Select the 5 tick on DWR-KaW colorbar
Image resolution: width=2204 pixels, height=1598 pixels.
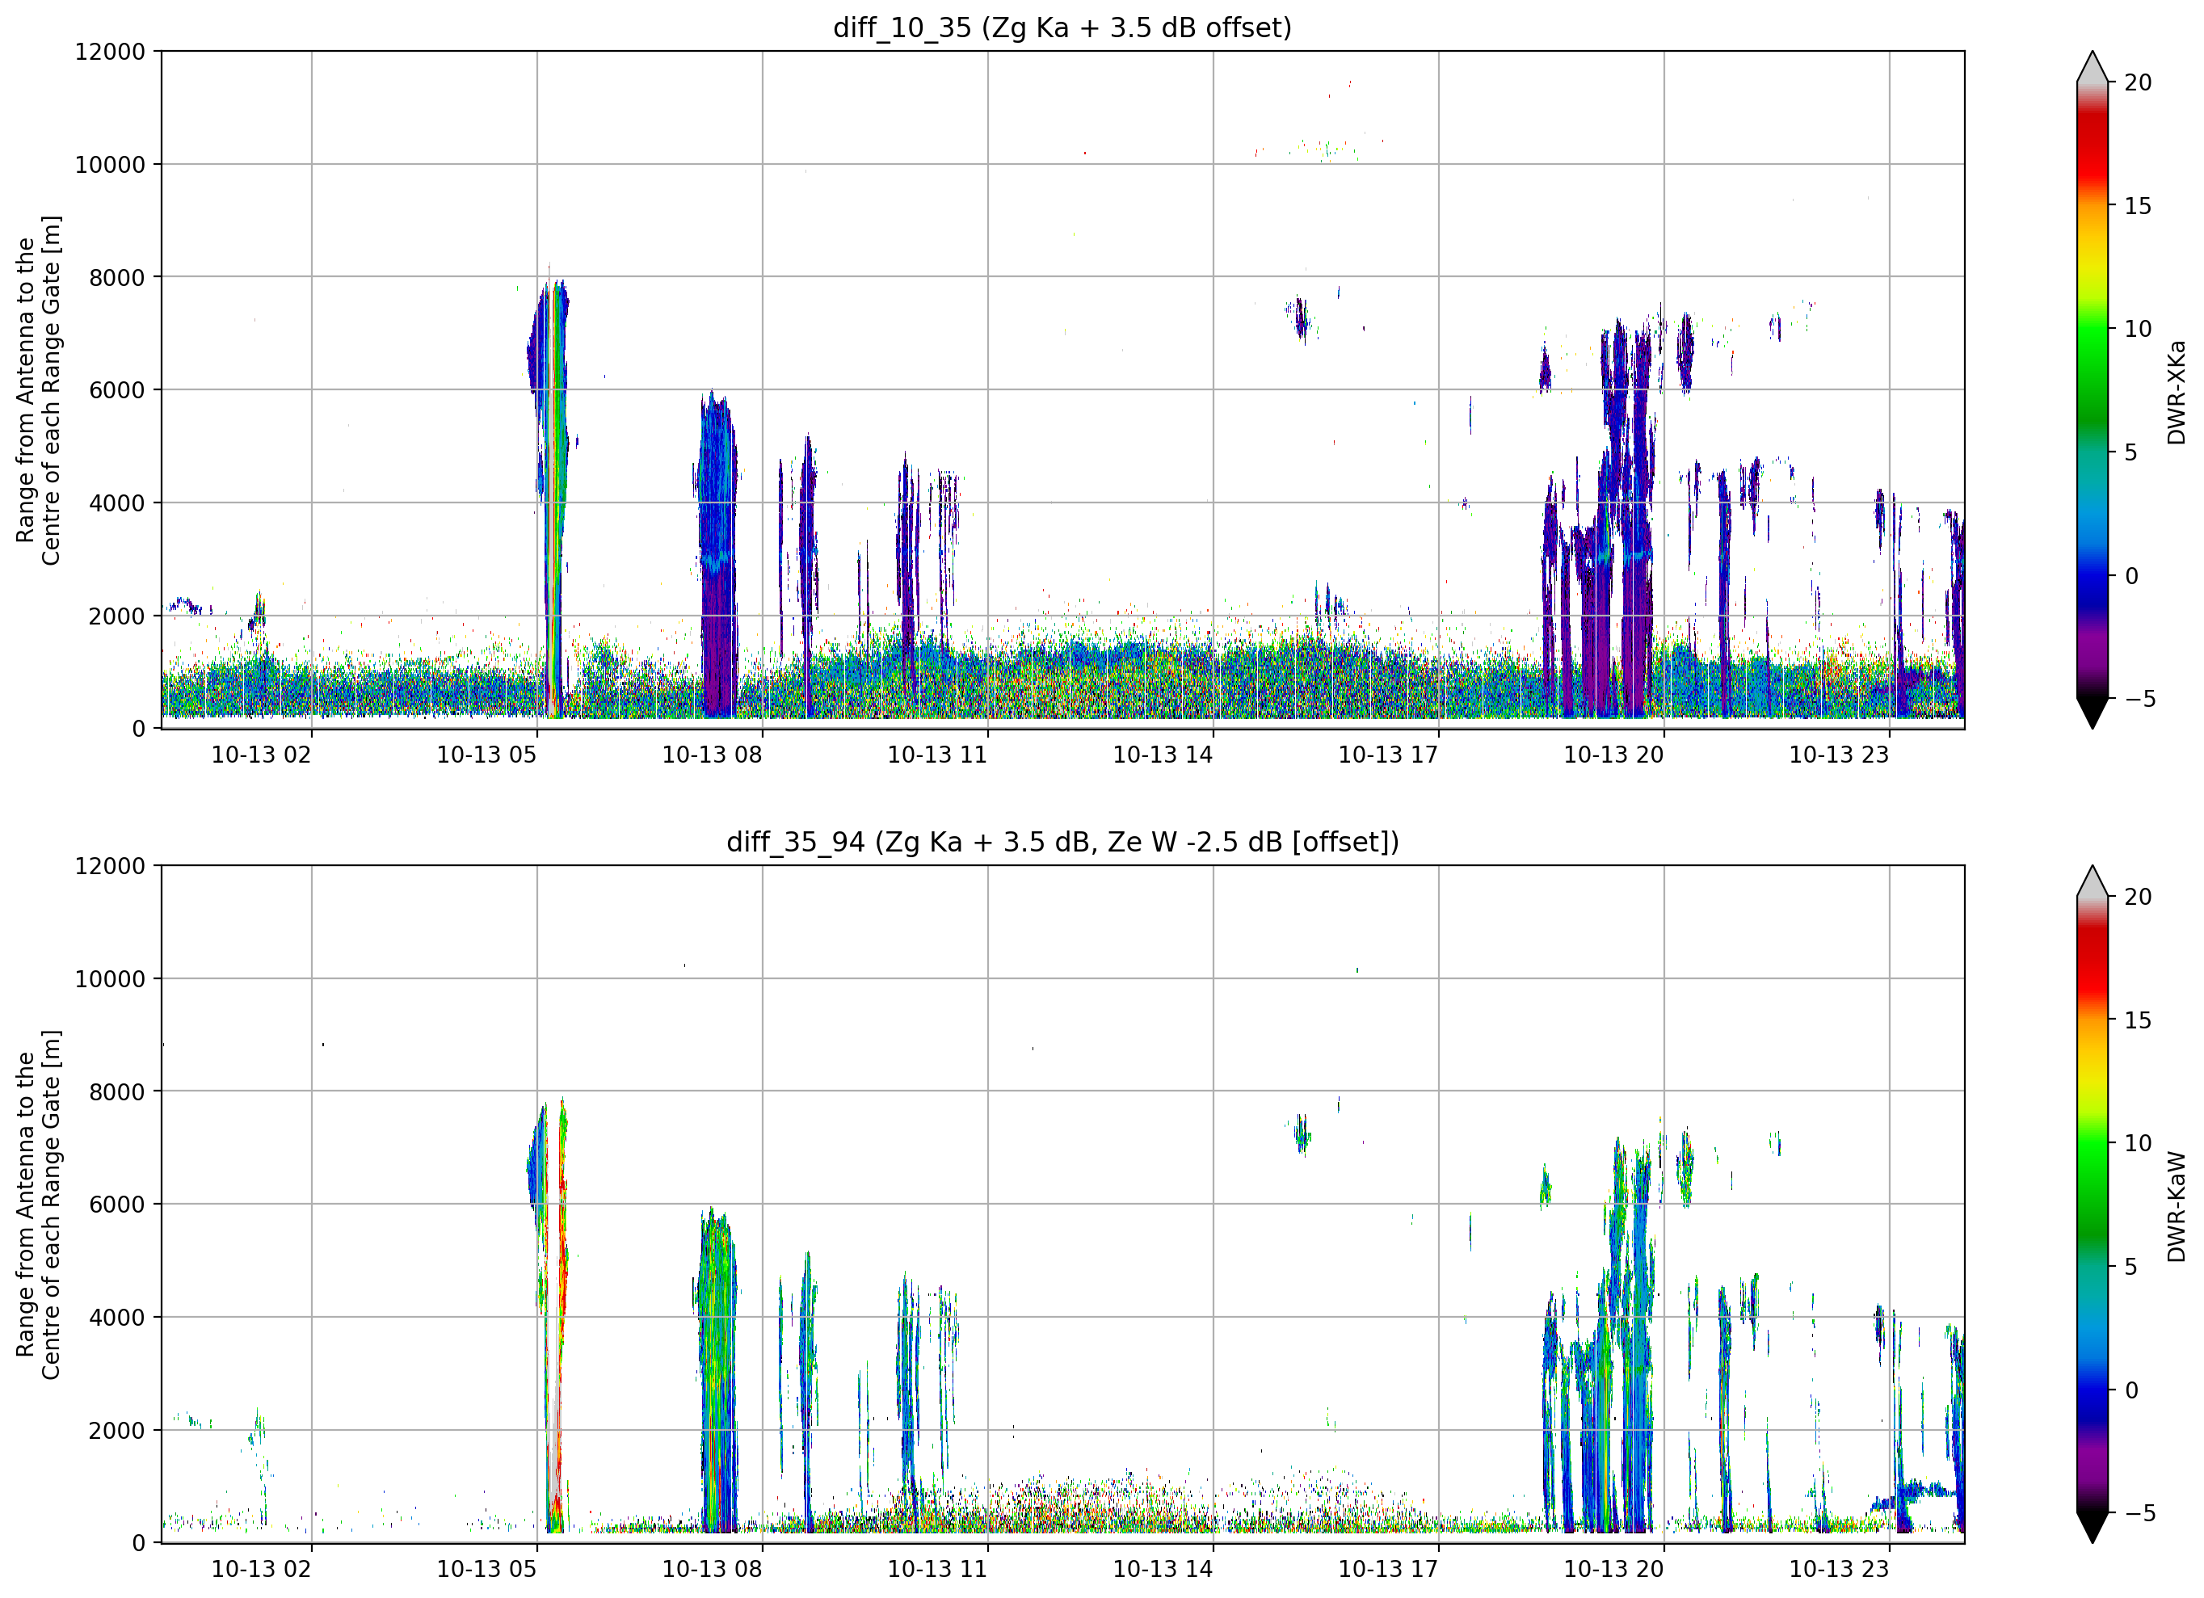[x=2131, y=1267]
